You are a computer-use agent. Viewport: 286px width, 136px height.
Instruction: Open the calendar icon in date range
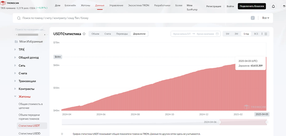tap(217, 34)
